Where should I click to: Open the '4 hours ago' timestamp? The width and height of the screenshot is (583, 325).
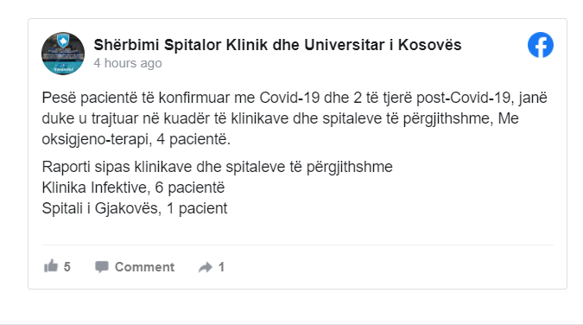(128, 63)
